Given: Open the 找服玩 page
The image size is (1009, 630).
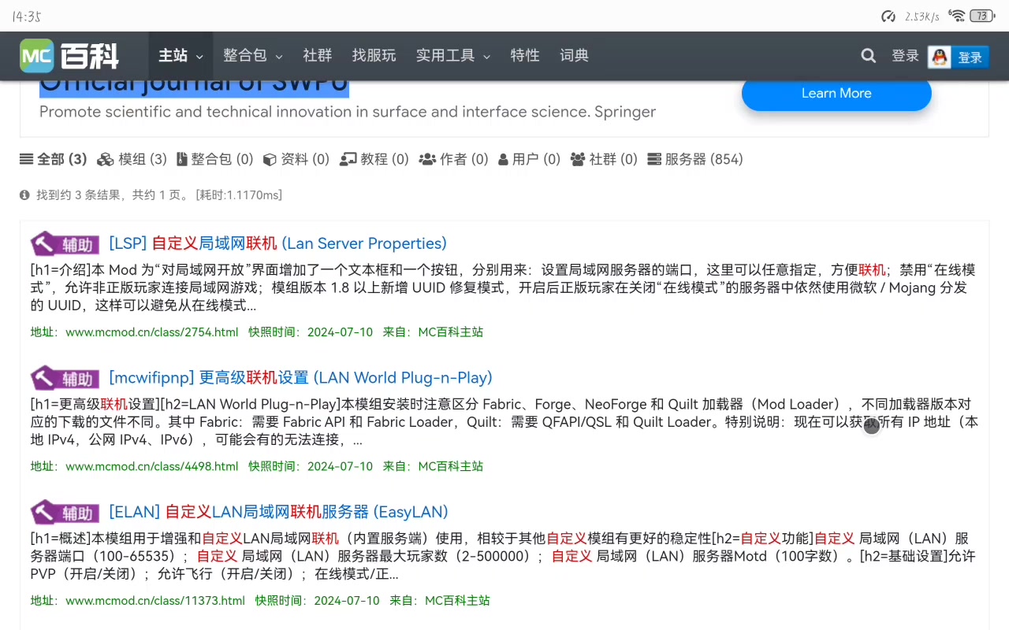Looking at the screenshot, I should point(374,56).
